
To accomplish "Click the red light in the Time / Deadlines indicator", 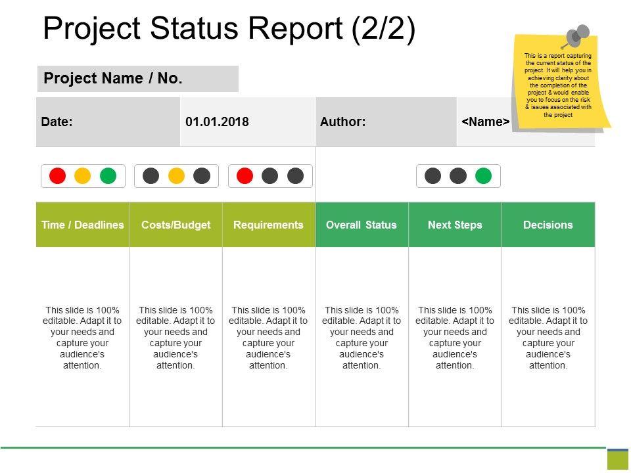I will (58, 176).
